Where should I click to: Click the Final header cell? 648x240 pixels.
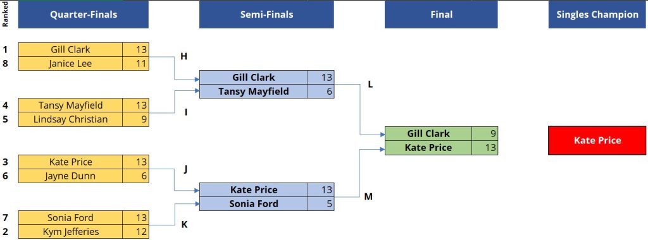pos(441,15)
